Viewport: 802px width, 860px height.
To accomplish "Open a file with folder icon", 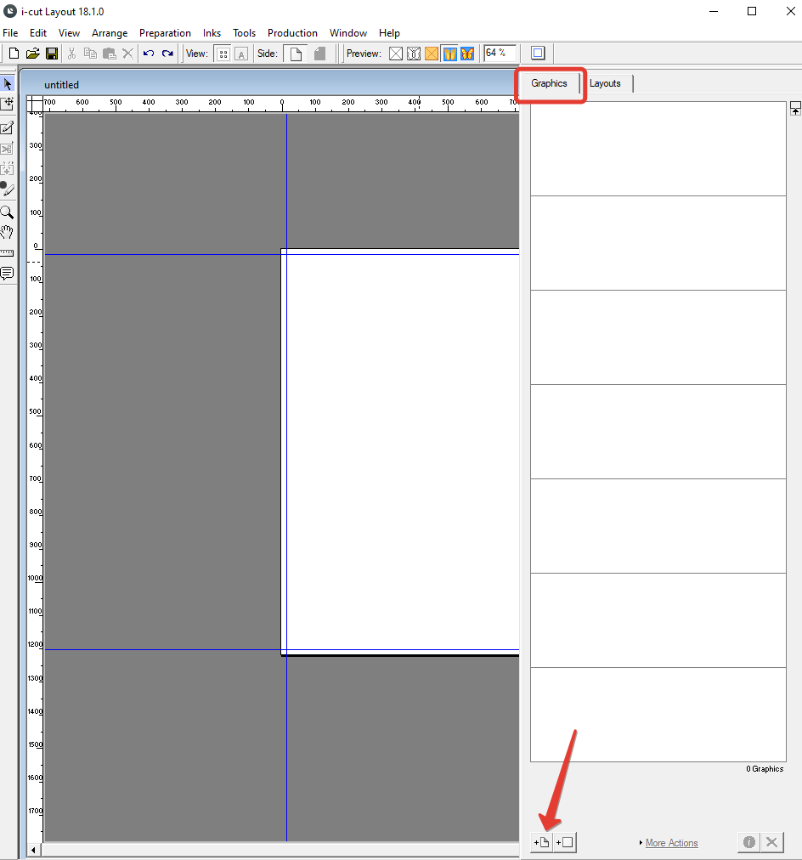I will click(33, 54).
